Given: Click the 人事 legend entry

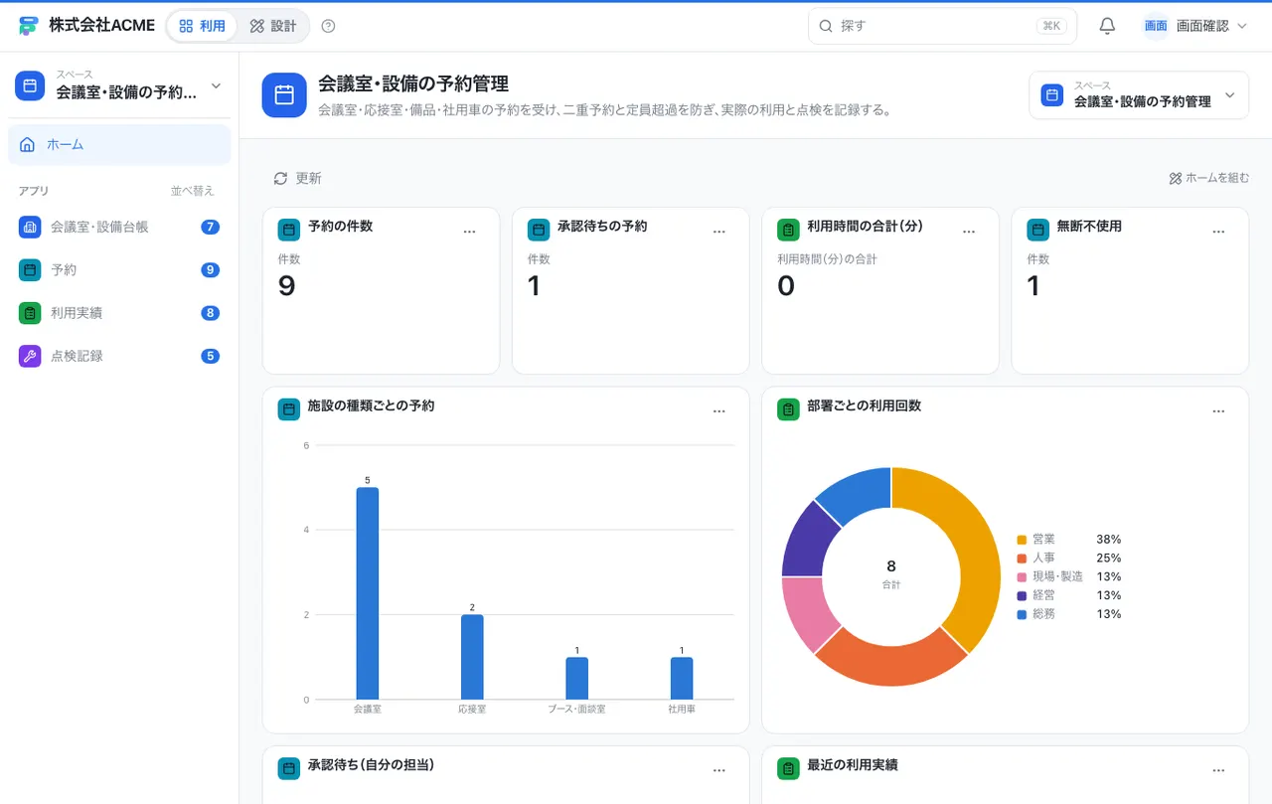Looking at the screenshot, I should (1068, 559).
